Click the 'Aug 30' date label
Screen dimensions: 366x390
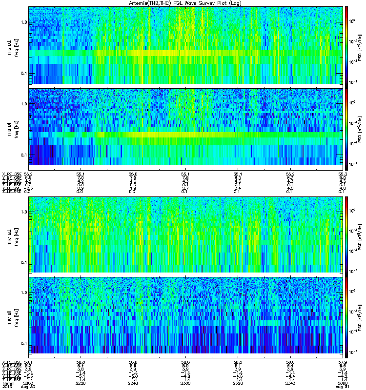(x=28, y=387)
